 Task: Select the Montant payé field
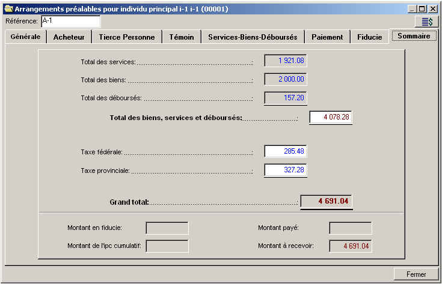click(350, 228)
